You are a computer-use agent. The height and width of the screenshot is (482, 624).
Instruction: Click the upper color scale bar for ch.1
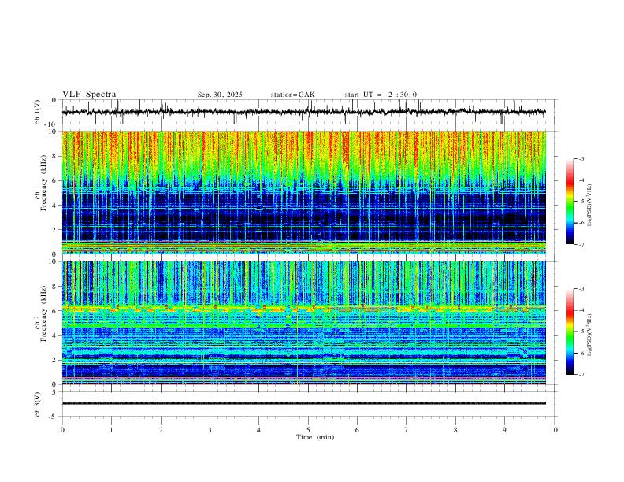[570, 202]
